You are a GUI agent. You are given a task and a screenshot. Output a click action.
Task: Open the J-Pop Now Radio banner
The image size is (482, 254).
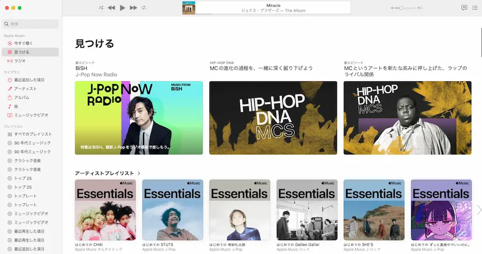click(x=139, y=118)
